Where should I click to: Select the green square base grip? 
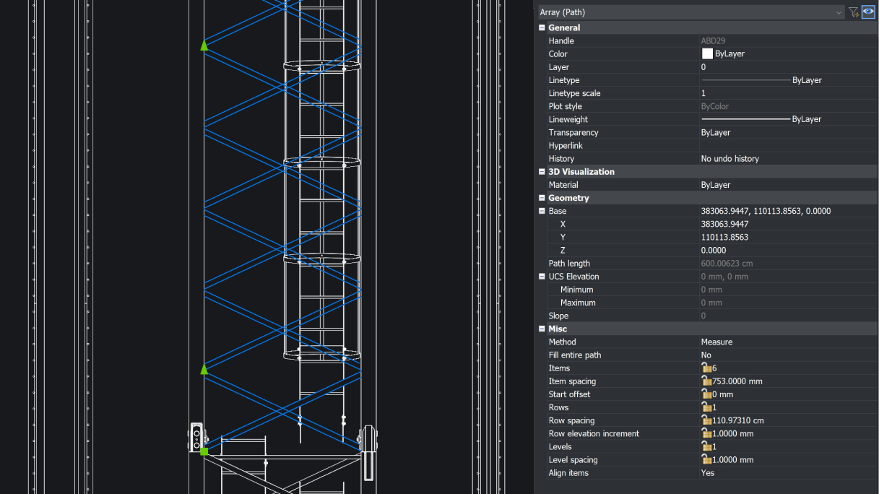pos(204,451)
